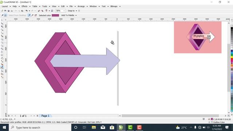The height and width of the screenshot is (131, 233).
Task: Select the Interactive Fill tool at toolbox bottom
Action: point(2,77)
